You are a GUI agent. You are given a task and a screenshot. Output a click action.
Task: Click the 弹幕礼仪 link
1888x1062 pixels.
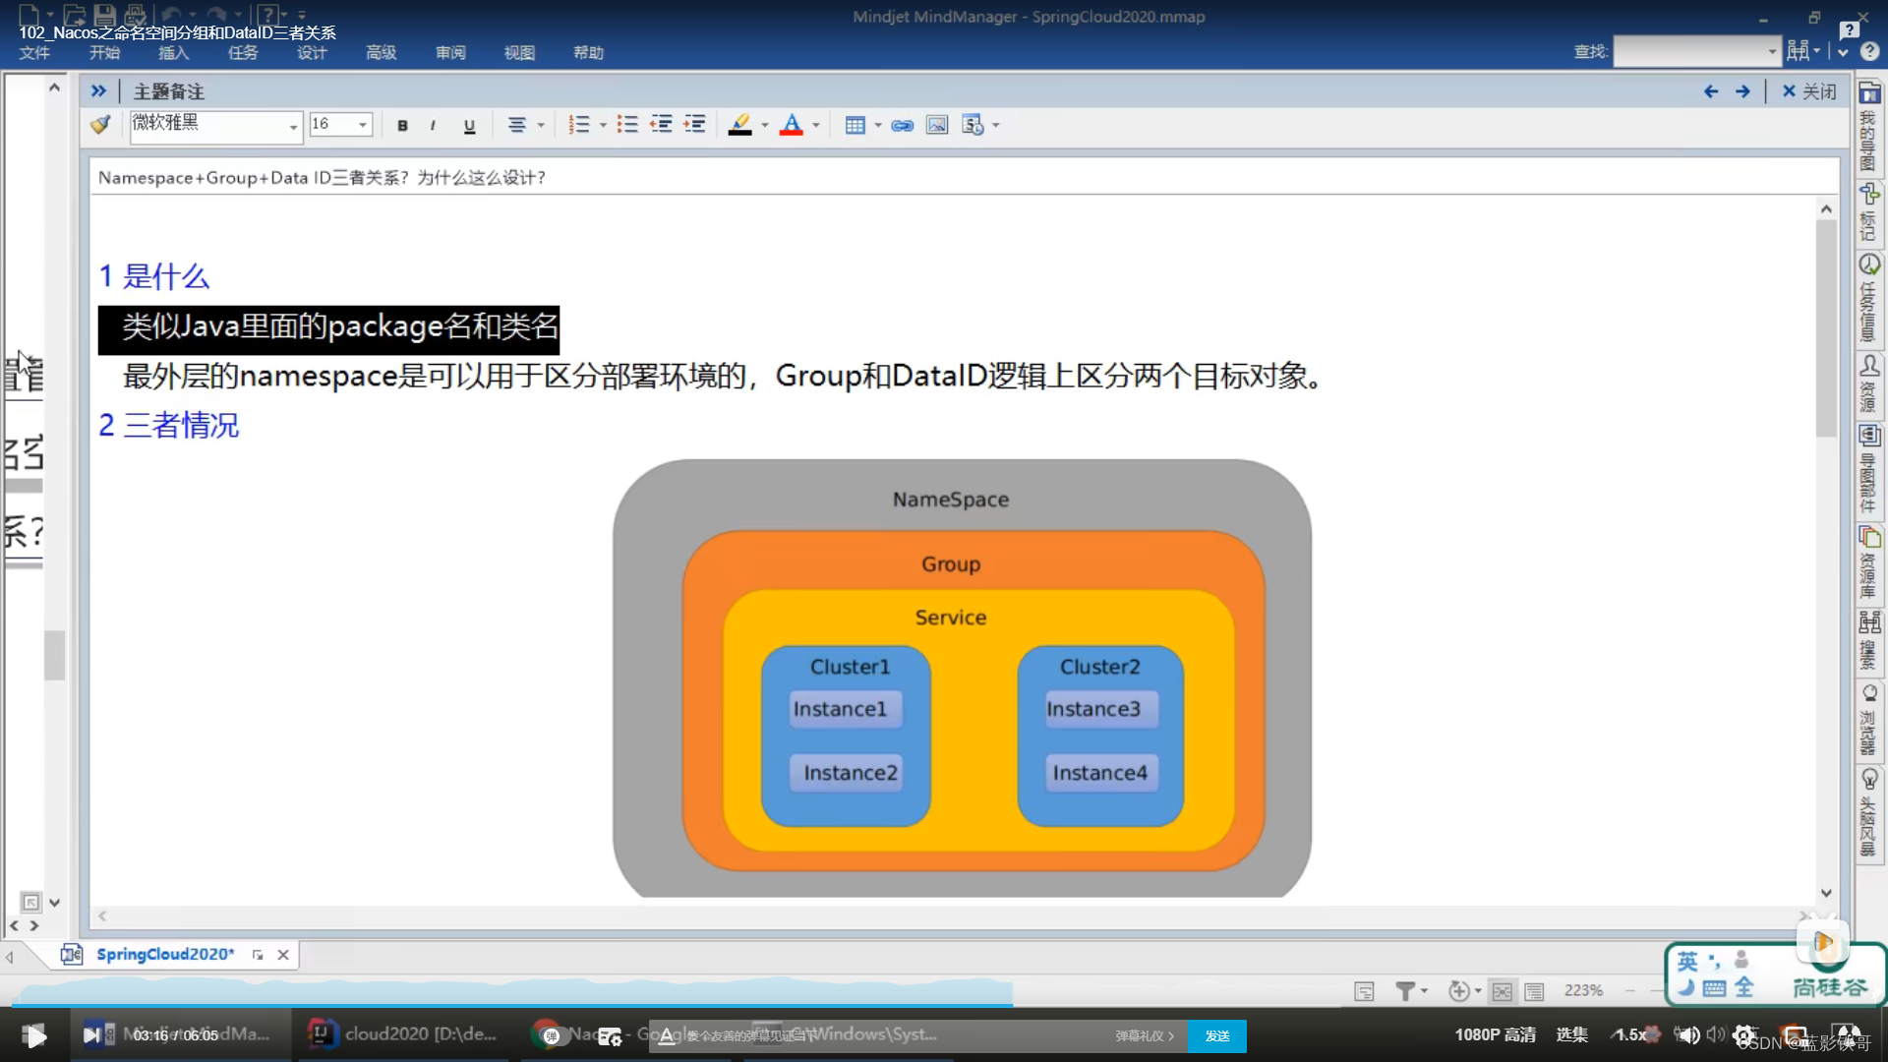(x=1144, y=1035)
